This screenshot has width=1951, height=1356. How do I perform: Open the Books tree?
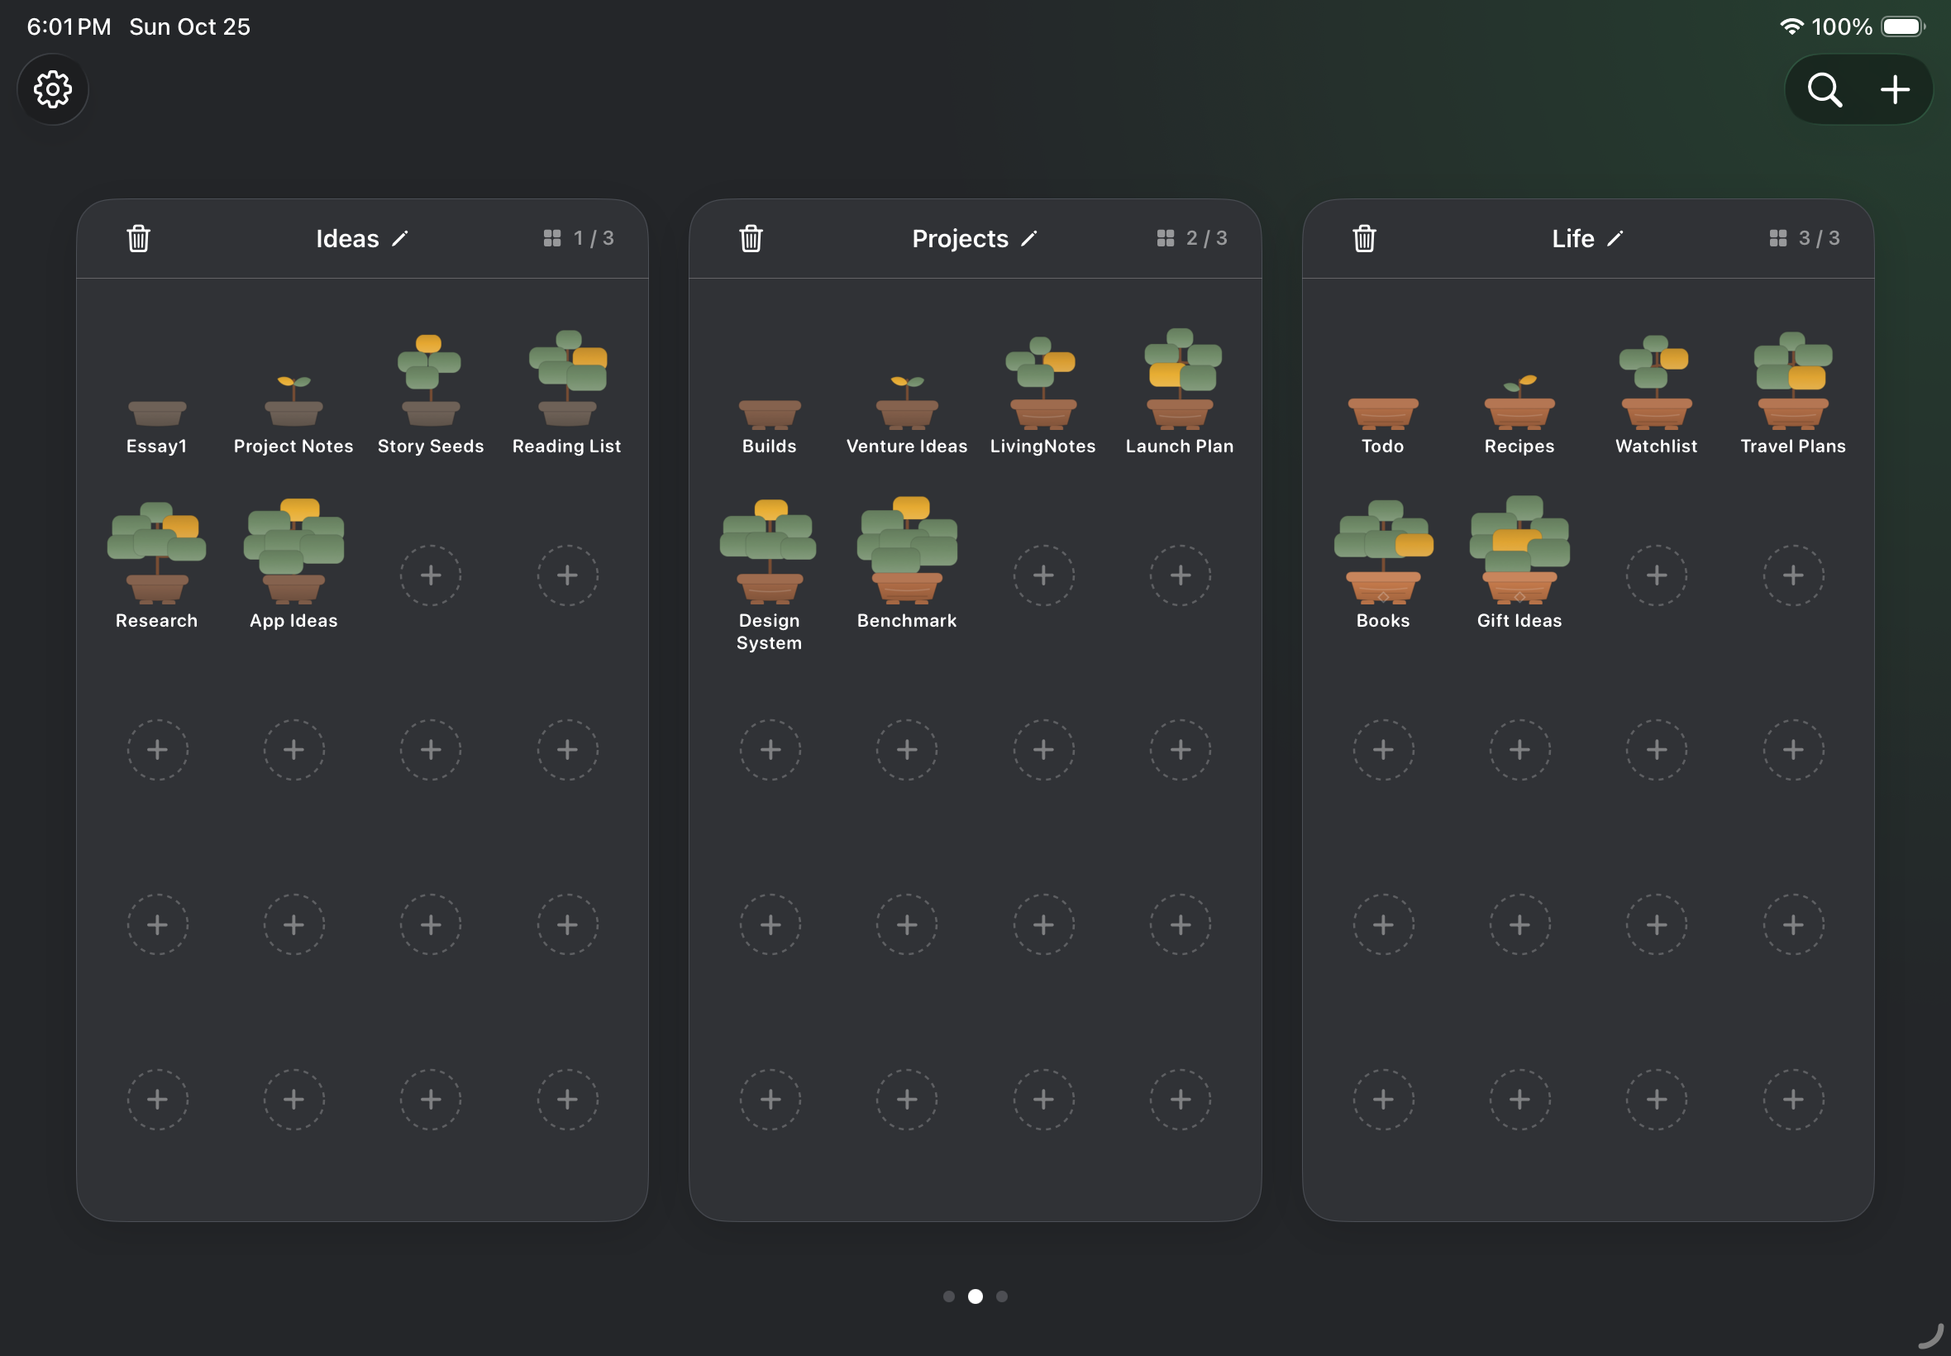point(1383,552)
